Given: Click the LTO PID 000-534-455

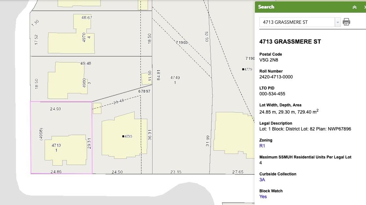Looking at the screenshot, I should 272,94.
